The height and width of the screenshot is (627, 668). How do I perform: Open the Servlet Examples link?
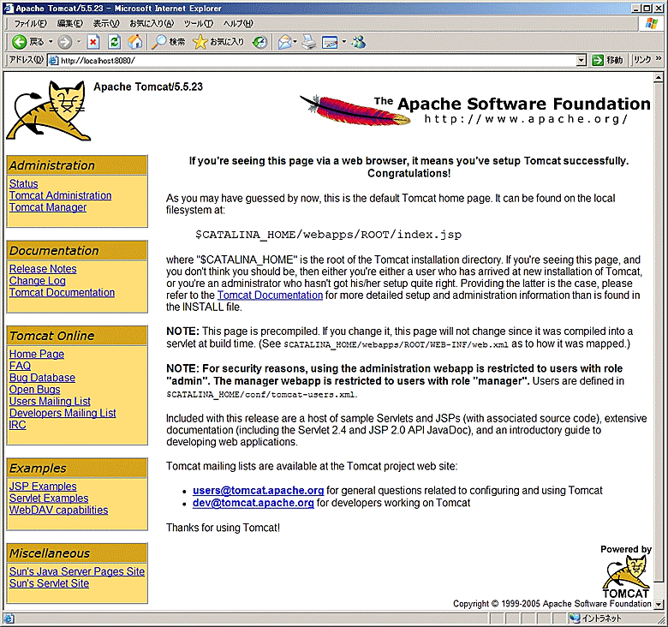point(49,499)
